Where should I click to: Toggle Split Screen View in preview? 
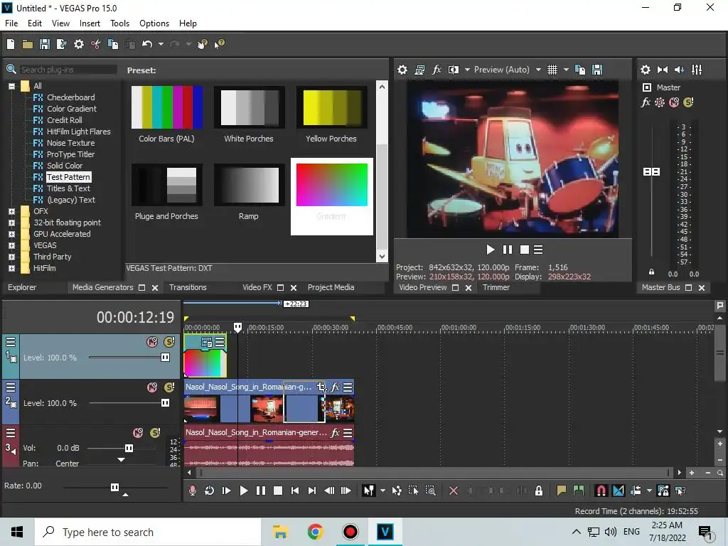[x=454, y=70]
